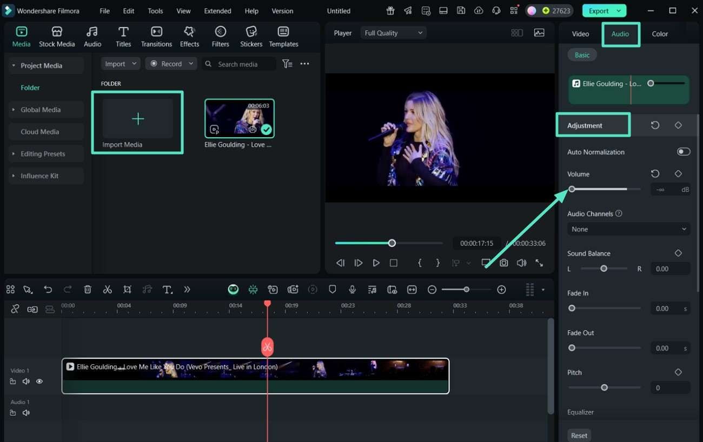Switch to the Color properties tab
This screenshot has height=442, width=703.
[x=660, y=34]
